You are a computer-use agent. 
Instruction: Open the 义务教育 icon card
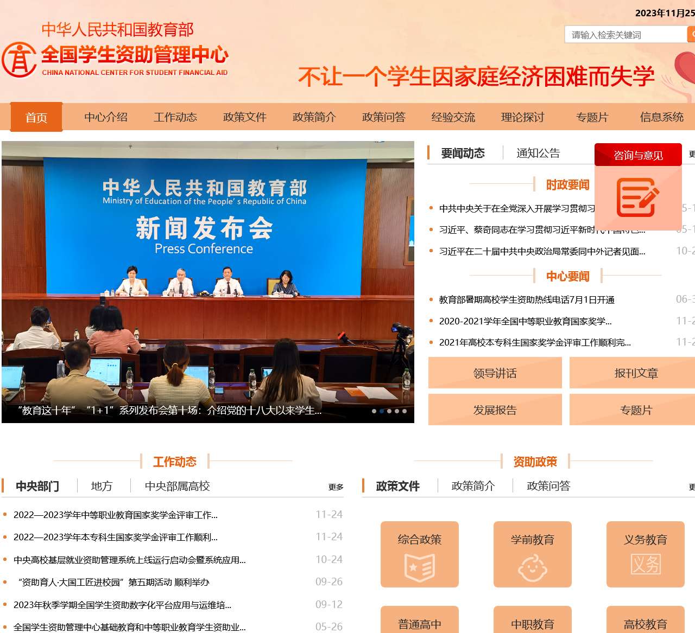coord(646,554)
